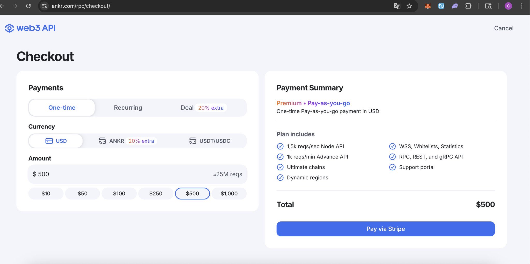Select USD as the currency
The image size is (530, 264).
tap(56, 141)
